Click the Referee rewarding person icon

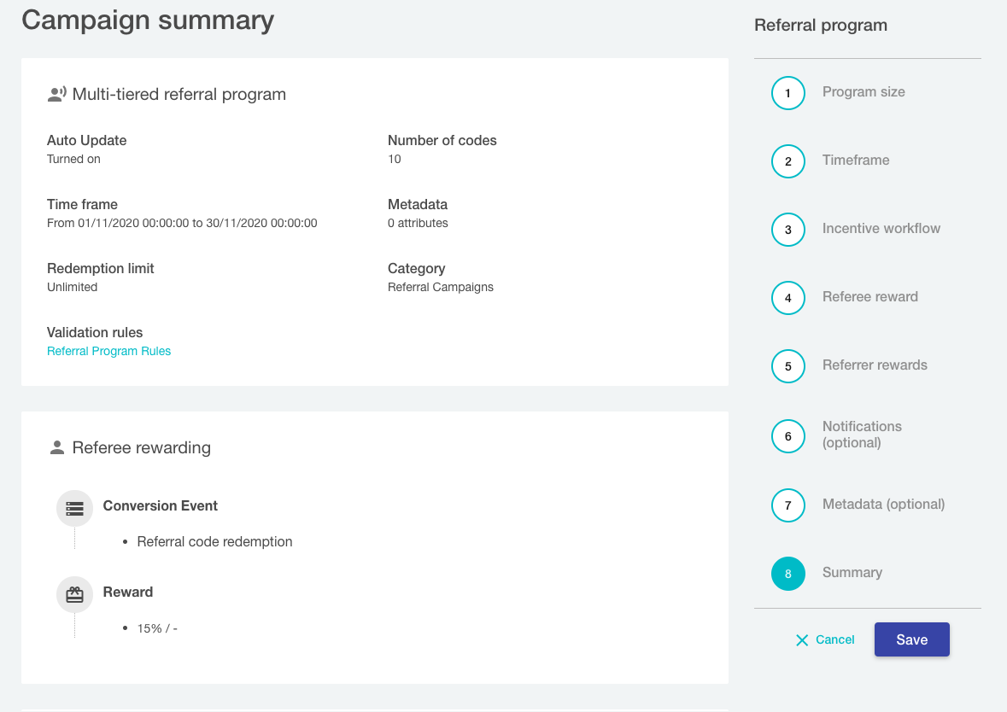pyautogui.click(x=57, y=447)
